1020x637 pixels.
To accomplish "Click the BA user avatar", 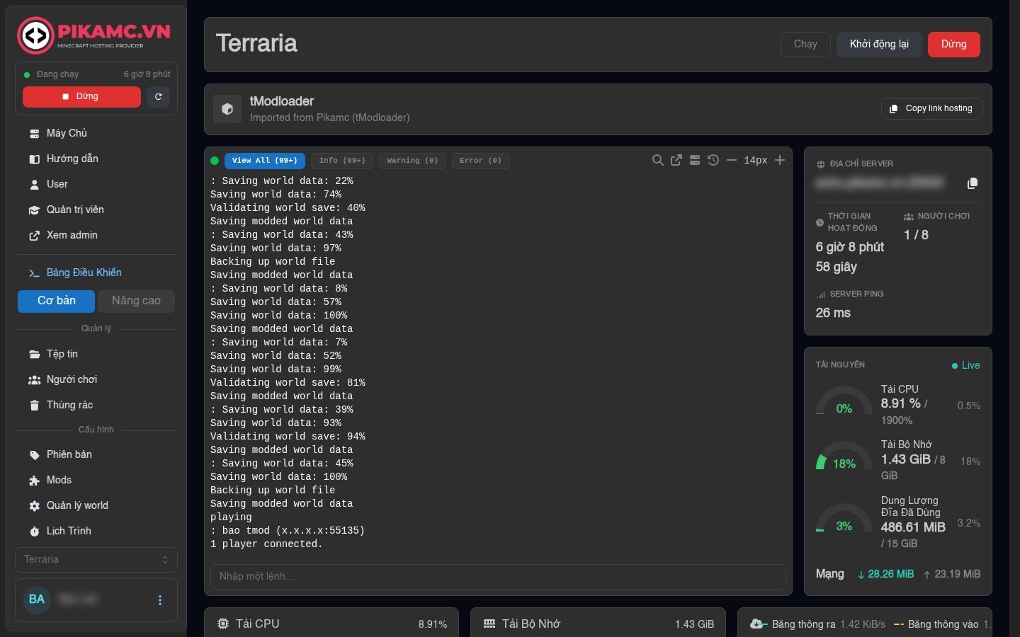I will (37, 599).
